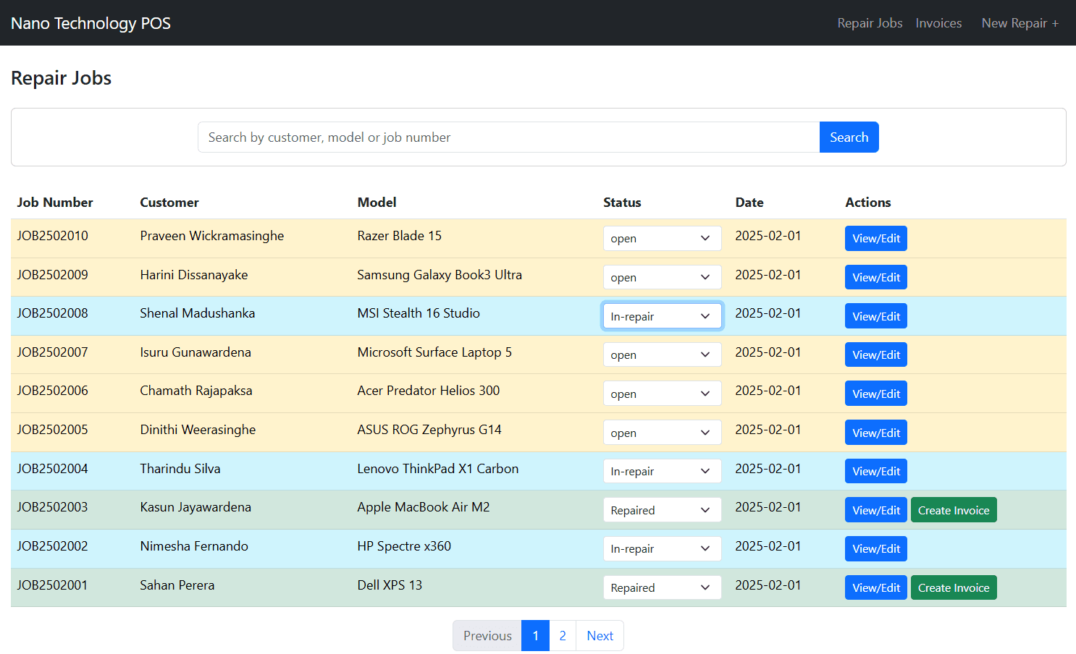View/Edit ASUS ROG Zephyrus G14 job
This screenshot has height=654, width=1076.
point(875,433)
